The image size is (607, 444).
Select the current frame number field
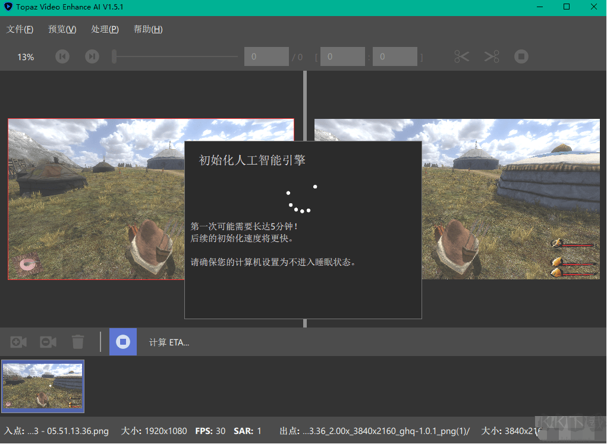click(266, 56)
